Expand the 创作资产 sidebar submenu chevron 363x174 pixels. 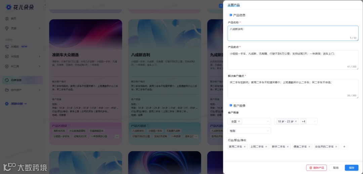(x=39, y=90)
